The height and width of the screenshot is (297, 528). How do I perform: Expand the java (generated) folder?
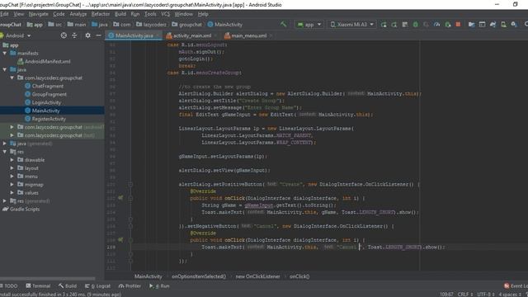[5, 144]
